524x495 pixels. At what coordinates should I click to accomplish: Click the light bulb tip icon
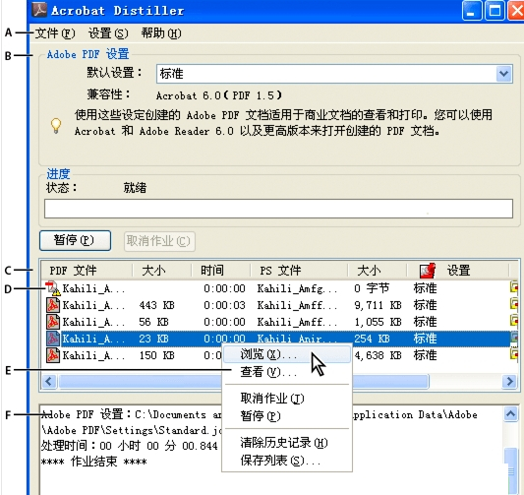(x=56, y=126)
